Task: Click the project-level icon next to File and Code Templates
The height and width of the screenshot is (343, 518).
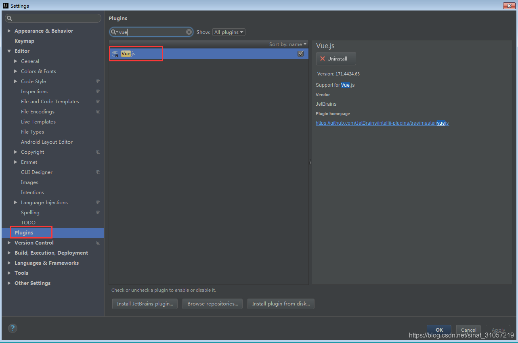Action: click(98, 101)
